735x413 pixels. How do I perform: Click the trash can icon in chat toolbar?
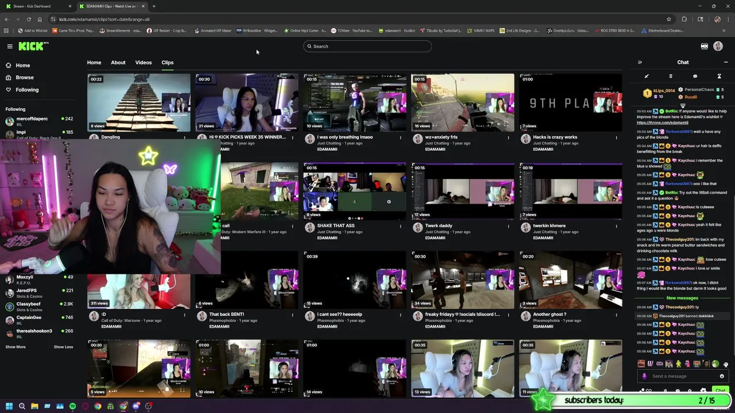[x=671, y=76]
